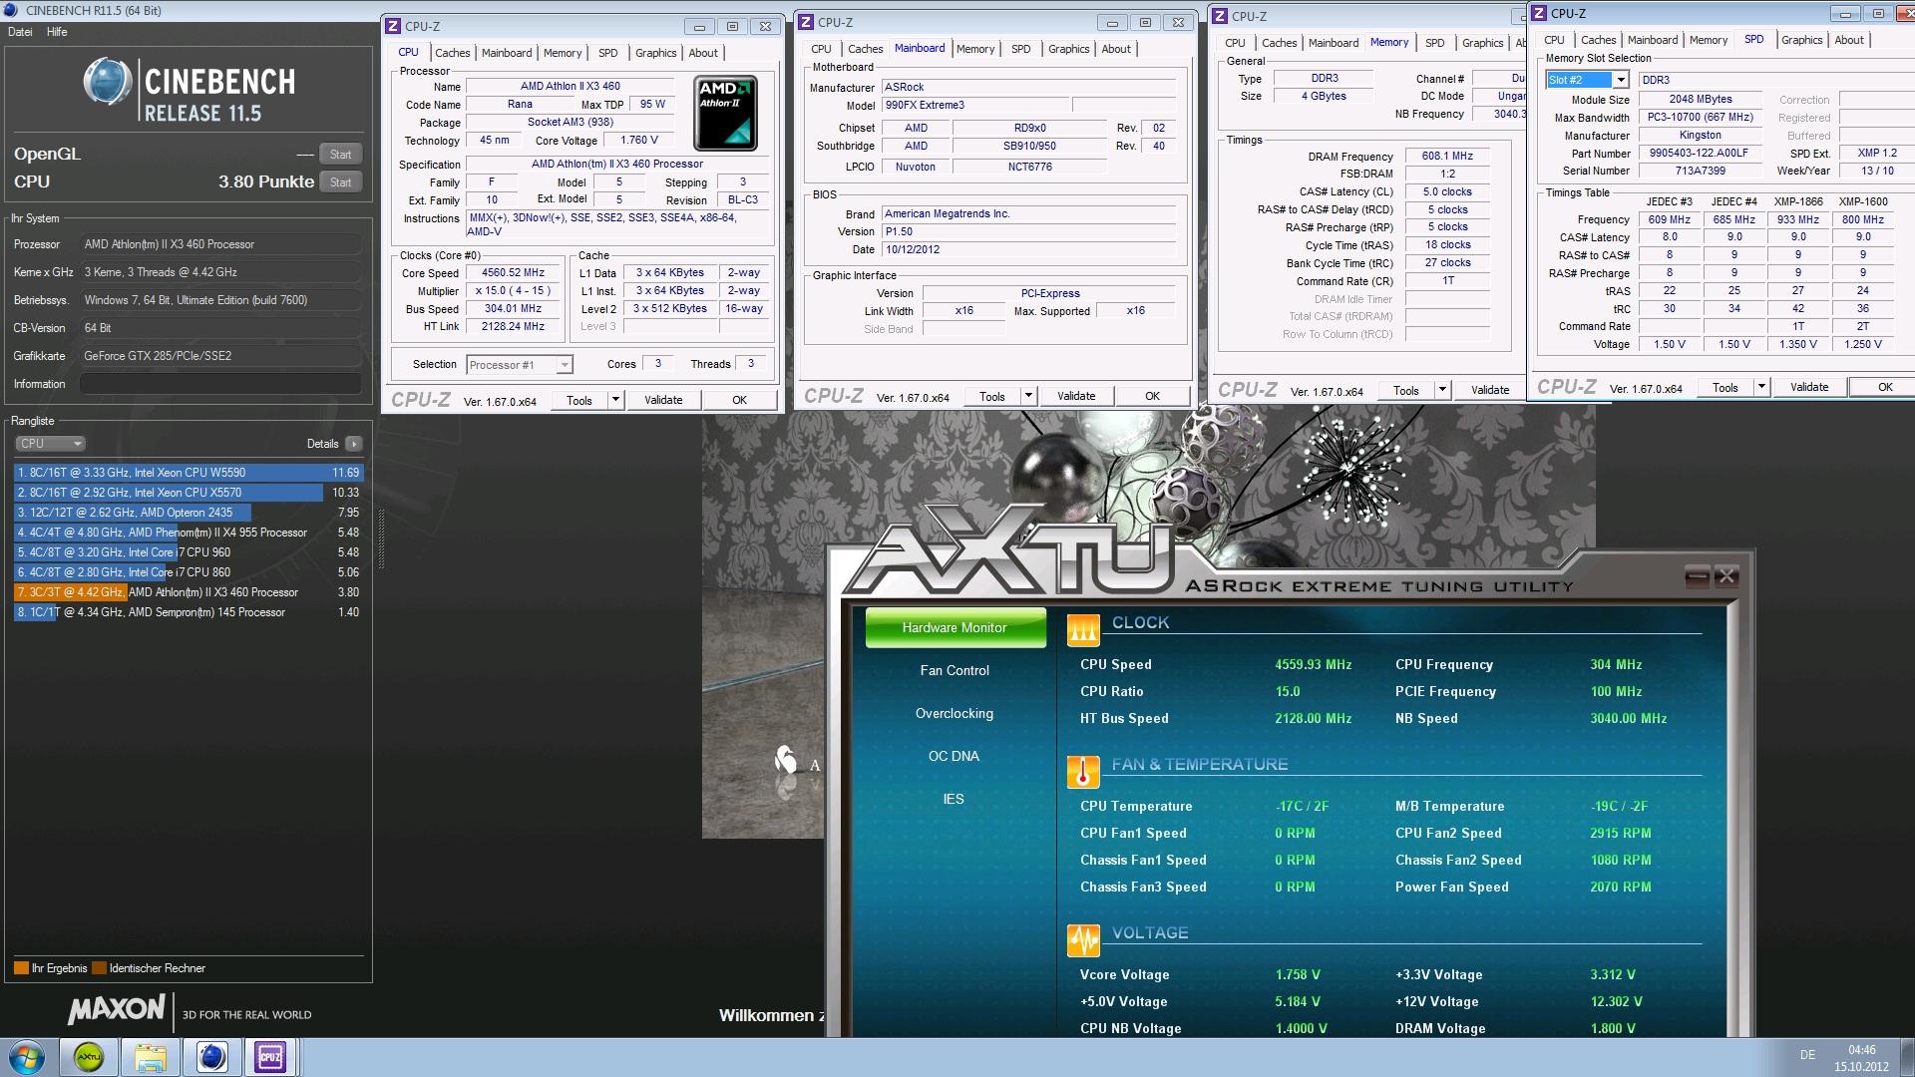The height and width of the screenshot is (1077, 1915).
Task: Click the Memory CPU-Z window's title icon
Action: pos(1219,16)
